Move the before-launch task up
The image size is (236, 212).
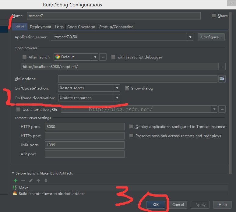point(38,181)
